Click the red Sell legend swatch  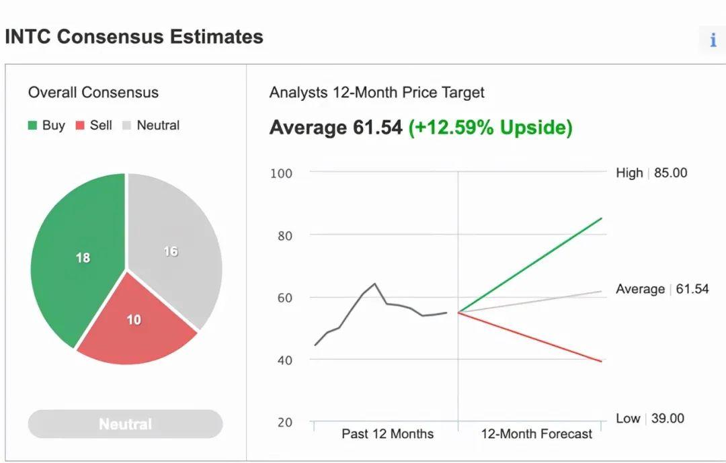coord(79,126)
